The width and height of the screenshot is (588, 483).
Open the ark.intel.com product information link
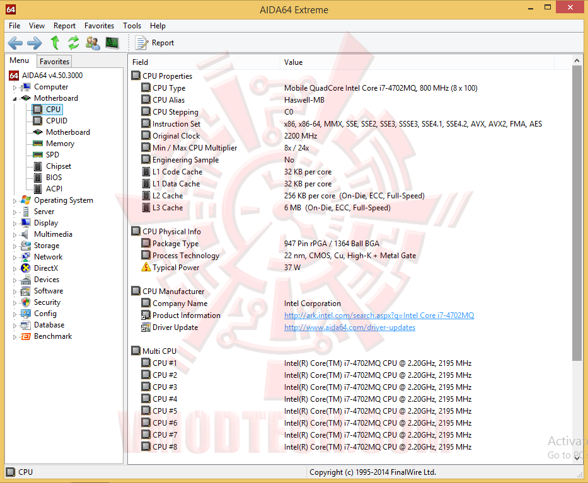pos(379,315)
